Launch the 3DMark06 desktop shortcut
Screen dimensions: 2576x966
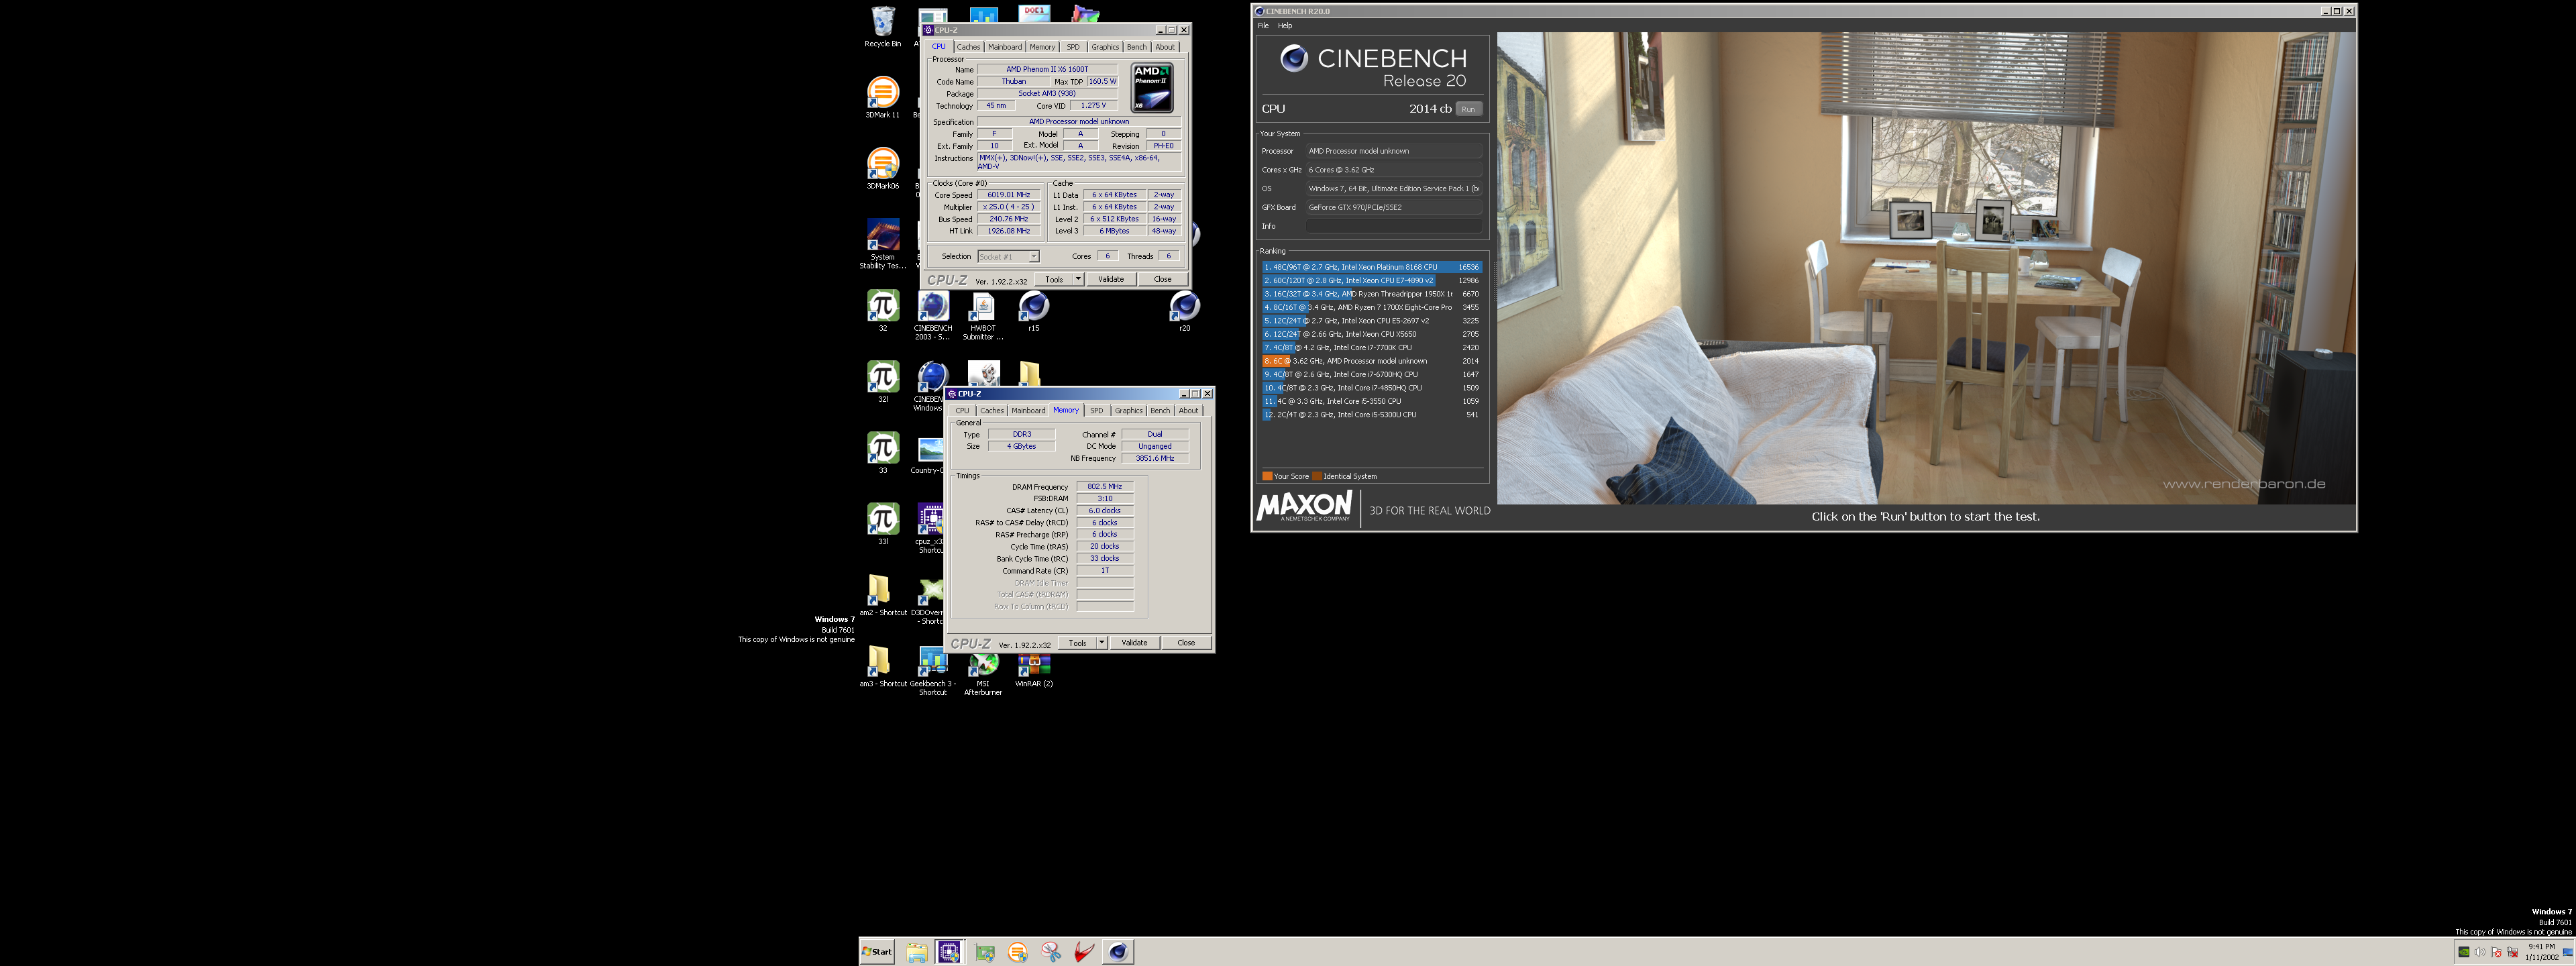[882, 168]
